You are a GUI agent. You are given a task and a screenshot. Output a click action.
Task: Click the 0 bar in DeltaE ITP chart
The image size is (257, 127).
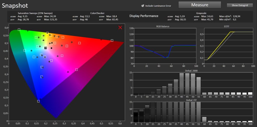tap(136, 116)
